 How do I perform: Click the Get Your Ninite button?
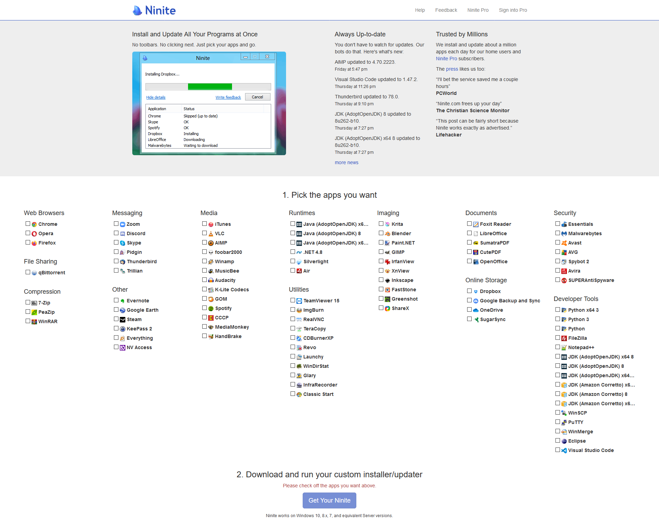point(329,500)
